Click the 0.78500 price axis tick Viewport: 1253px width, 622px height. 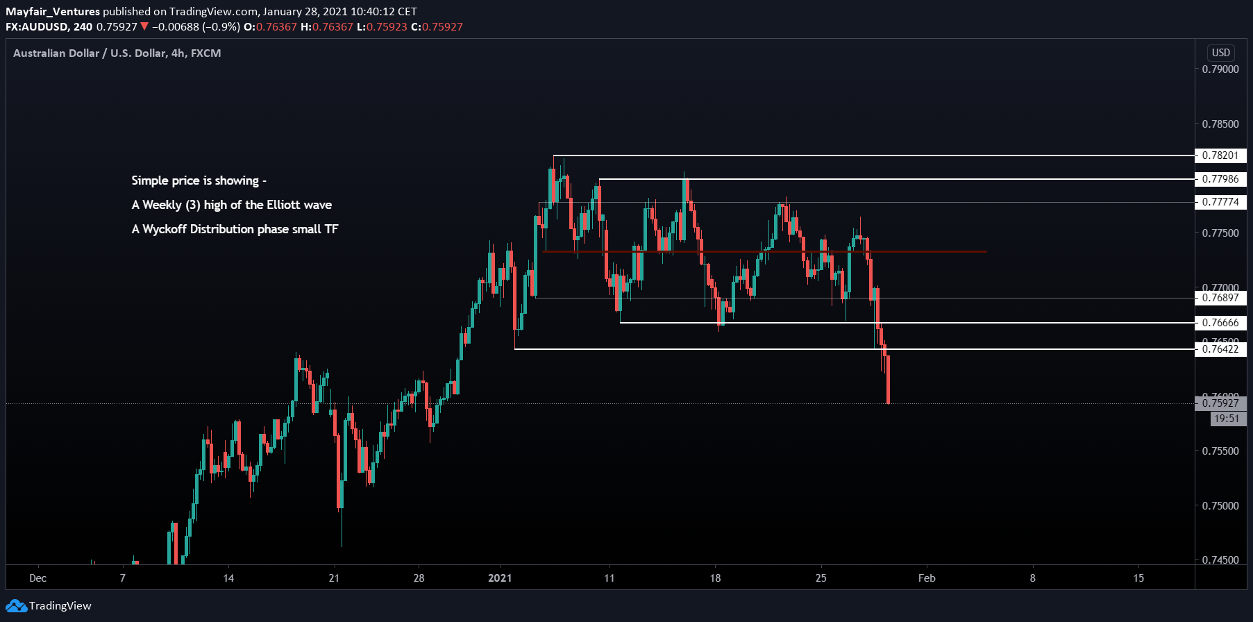pos(1220,124)
